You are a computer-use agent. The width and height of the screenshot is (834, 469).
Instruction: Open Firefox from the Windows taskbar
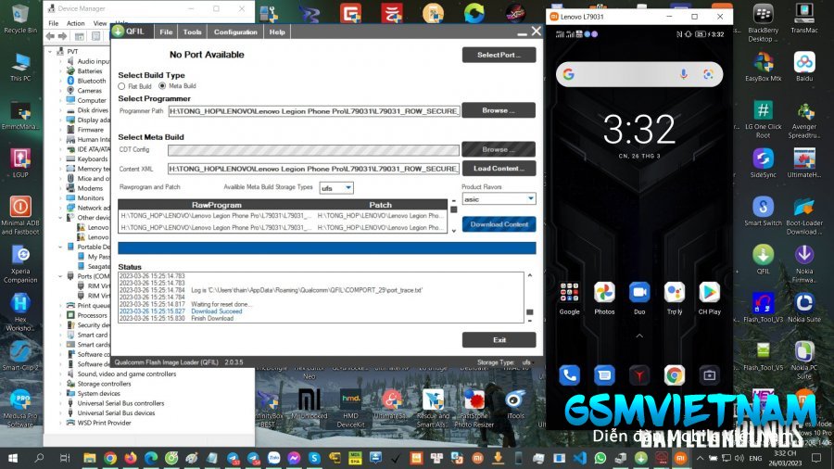pos(131,458)
